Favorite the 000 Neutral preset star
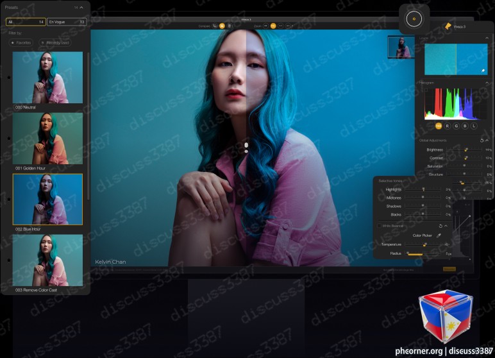This screenshot has width=495, height=358. [x=9, y=78]
